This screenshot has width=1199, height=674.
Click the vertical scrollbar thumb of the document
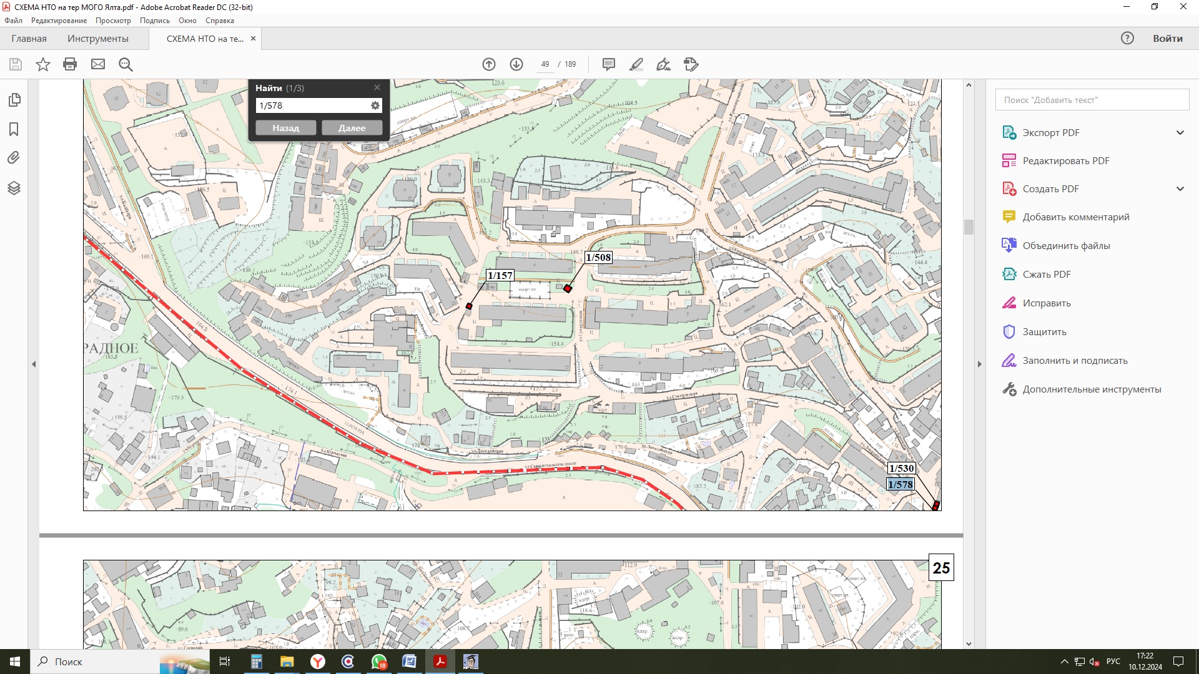[969, 227]
